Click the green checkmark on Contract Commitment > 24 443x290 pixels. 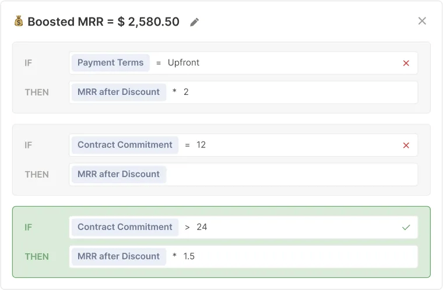(x=406, y=227)
